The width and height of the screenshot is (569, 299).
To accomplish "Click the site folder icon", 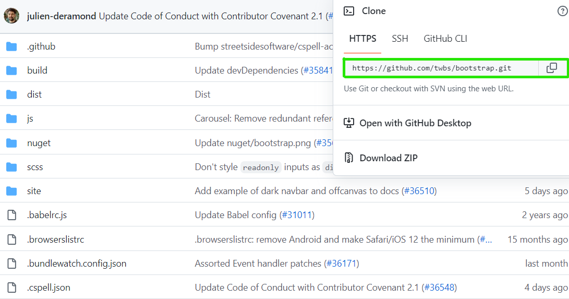I will (11, 191).
